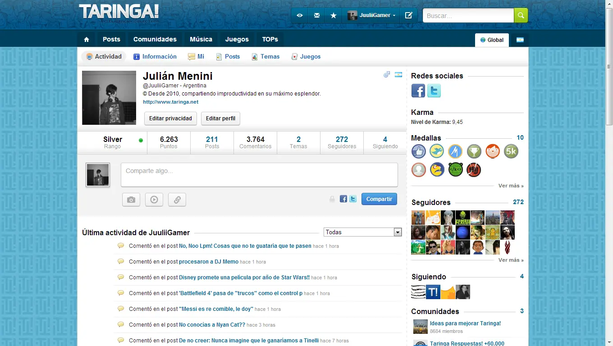Go to the home icon in navigation
Viewport: 613px width, 346px height.
click(x=87, y=40)
